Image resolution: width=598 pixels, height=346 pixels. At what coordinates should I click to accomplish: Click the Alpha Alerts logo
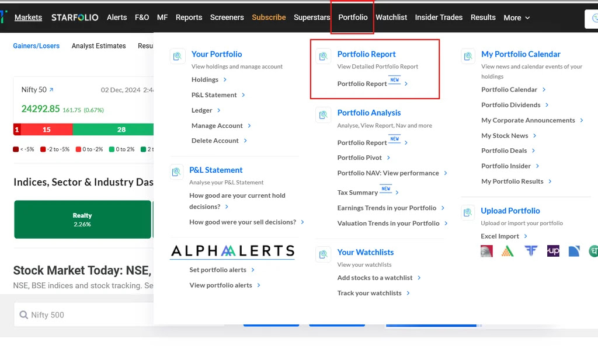point(232,251)
